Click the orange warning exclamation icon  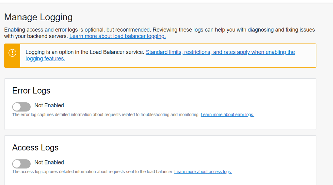click(x=12, y=53)
